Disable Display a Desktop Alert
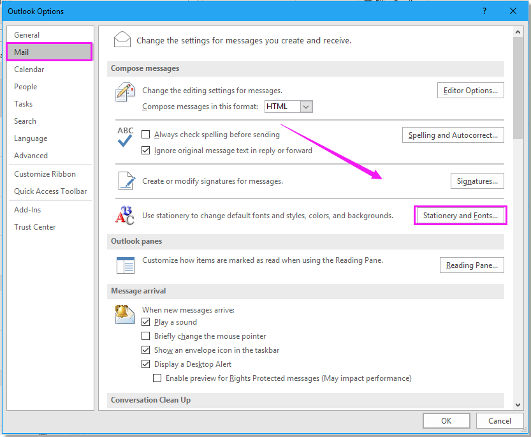Viewport: 531px width, 437px height. pos(146,364)
